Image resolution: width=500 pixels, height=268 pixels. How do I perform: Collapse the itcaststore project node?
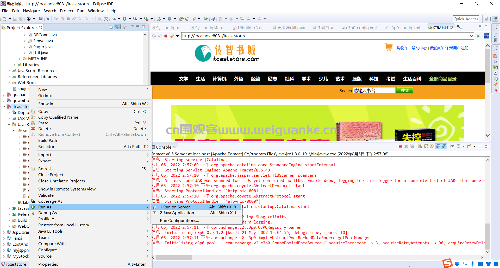(x=4, y=107)
